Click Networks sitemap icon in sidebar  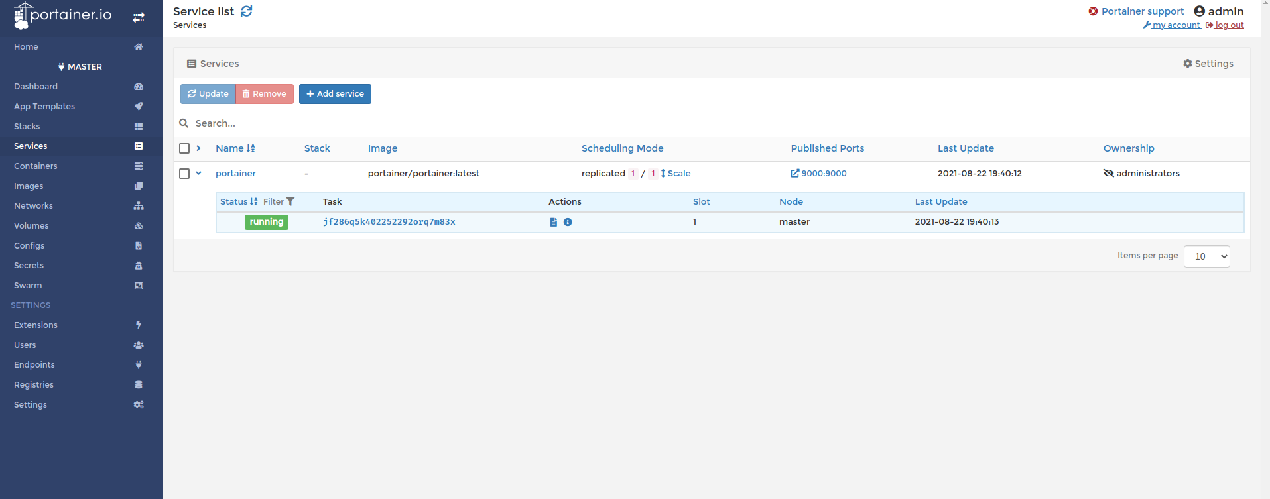click(139, 206)
